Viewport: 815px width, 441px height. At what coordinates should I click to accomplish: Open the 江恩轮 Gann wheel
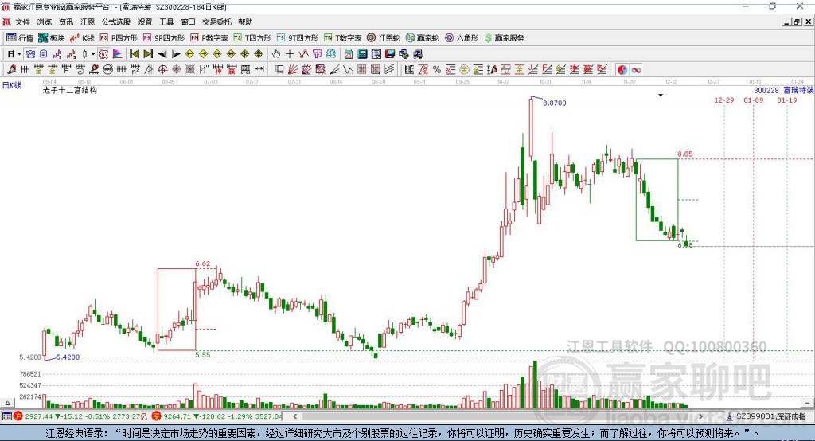tap(384, 38)
